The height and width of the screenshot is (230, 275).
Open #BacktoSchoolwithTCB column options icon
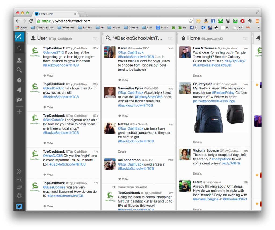pyautogui.click(x=170, y=38)
